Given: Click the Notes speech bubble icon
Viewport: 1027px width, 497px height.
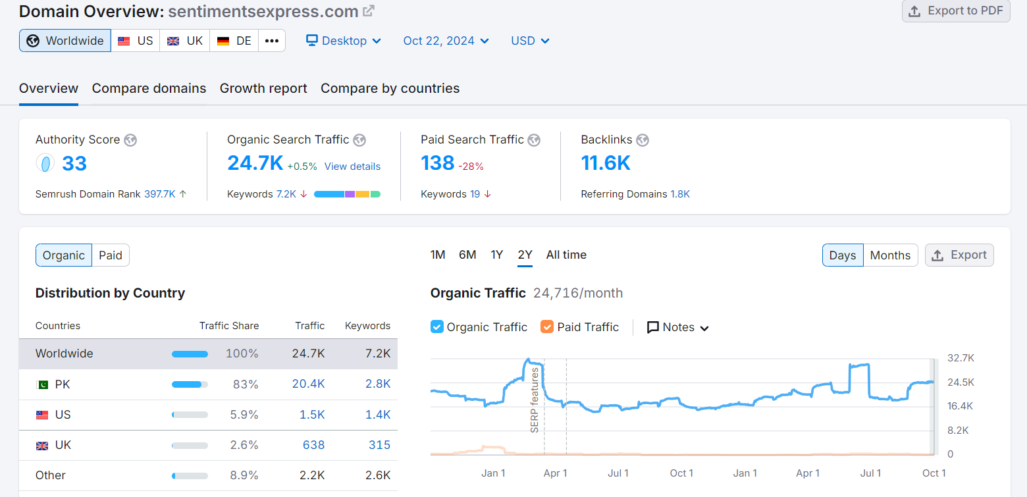Looking at the screenshot, I should (653, 327).
